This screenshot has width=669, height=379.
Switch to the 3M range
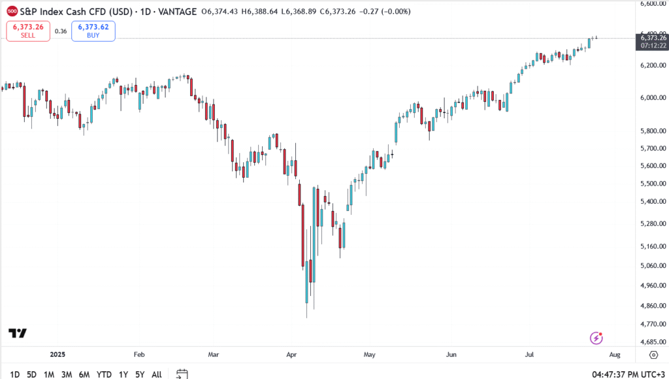pyautogui.click(x=67, y=374)
